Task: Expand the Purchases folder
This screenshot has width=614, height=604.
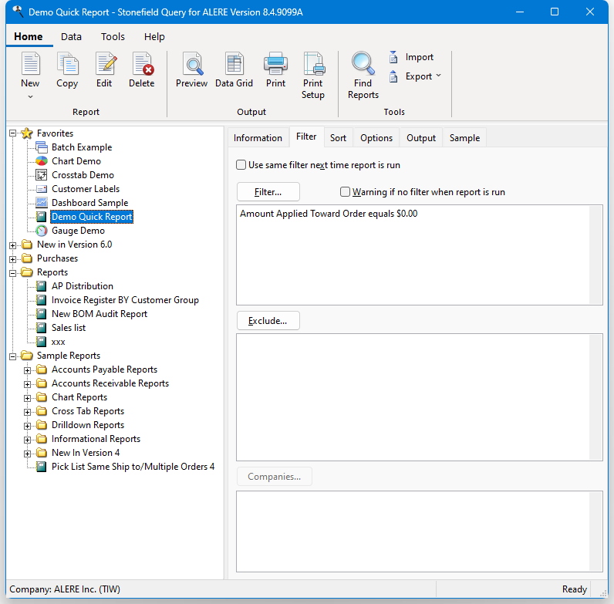Action: click(13, 259)
